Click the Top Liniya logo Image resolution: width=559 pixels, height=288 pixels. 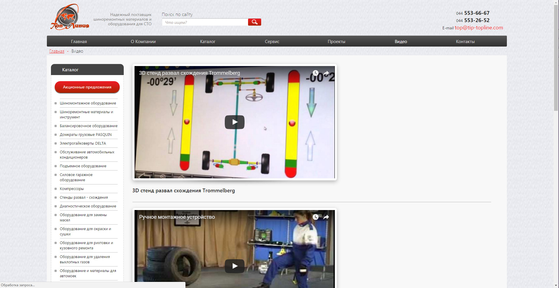coord(70,17)
